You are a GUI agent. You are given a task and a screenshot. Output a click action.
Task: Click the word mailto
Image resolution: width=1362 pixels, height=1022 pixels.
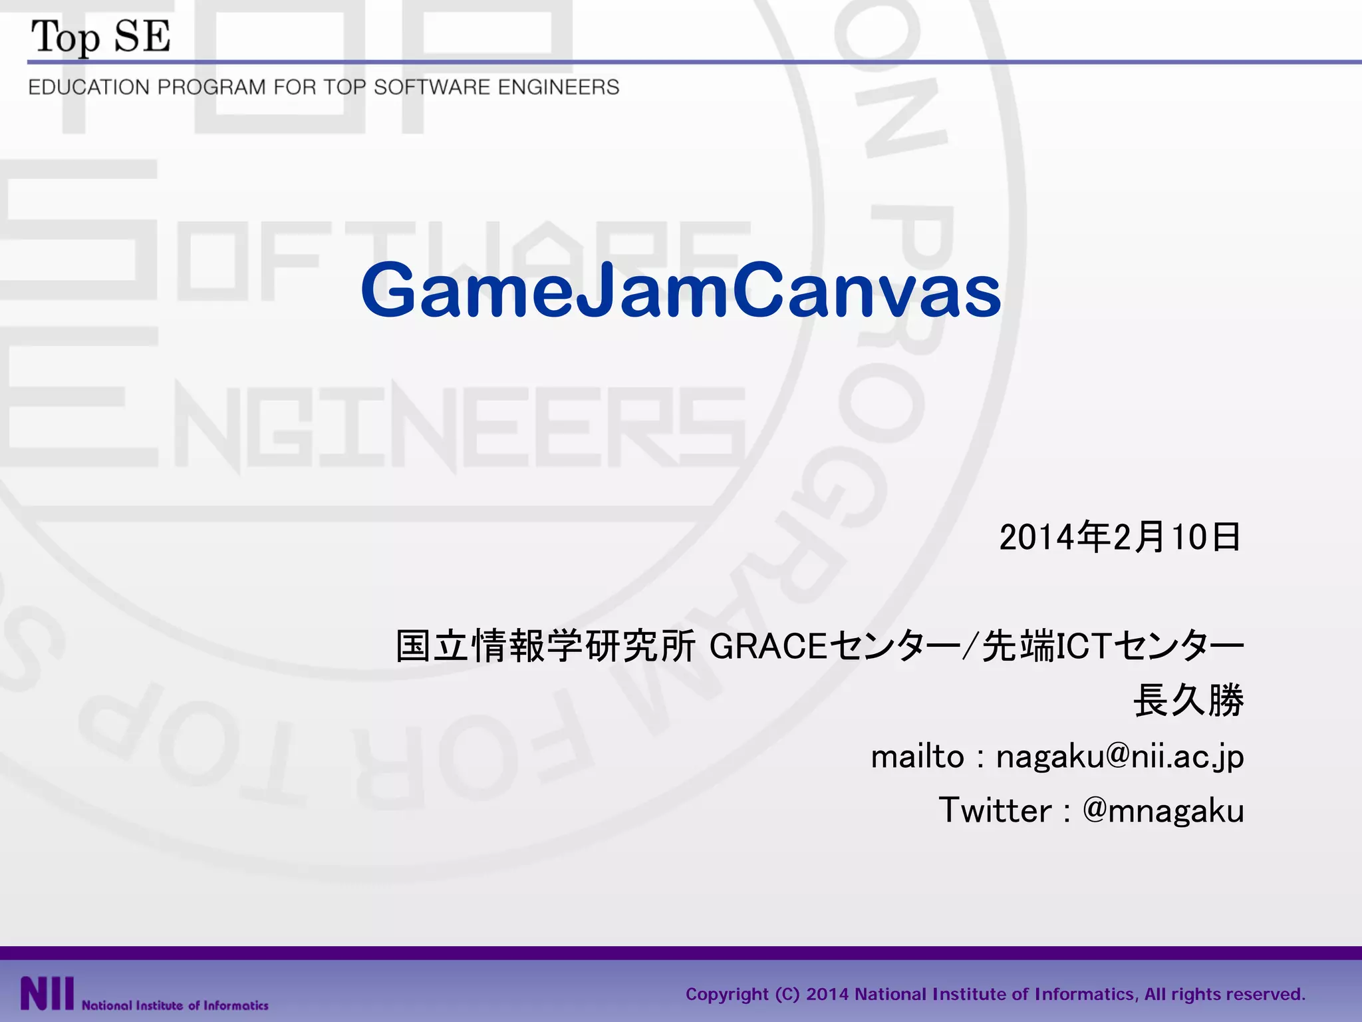click(x=917, y=757)
